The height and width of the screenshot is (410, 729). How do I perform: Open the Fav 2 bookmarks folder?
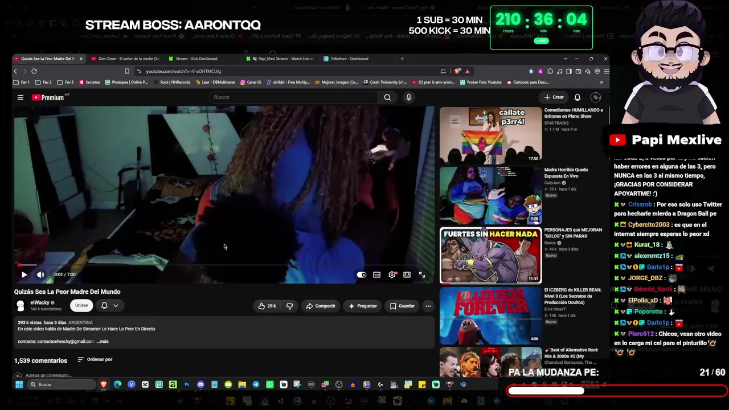coord(44,82)
